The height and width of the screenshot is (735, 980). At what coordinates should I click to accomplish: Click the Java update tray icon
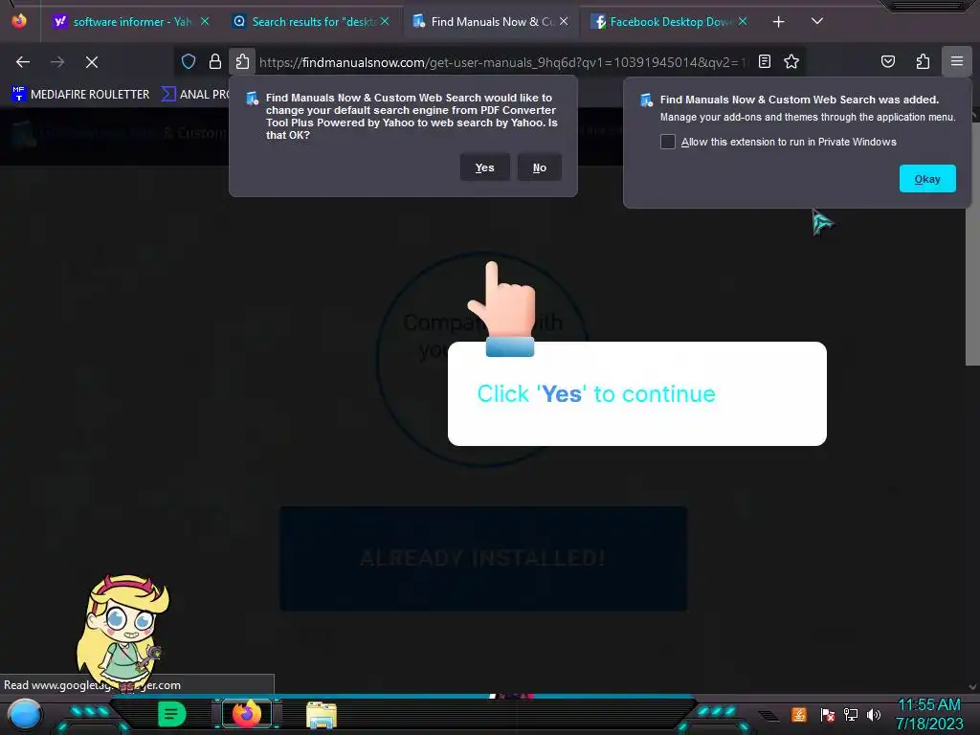[799, 714]
